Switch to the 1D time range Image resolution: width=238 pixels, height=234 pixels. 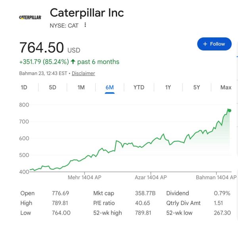[24, 87]
